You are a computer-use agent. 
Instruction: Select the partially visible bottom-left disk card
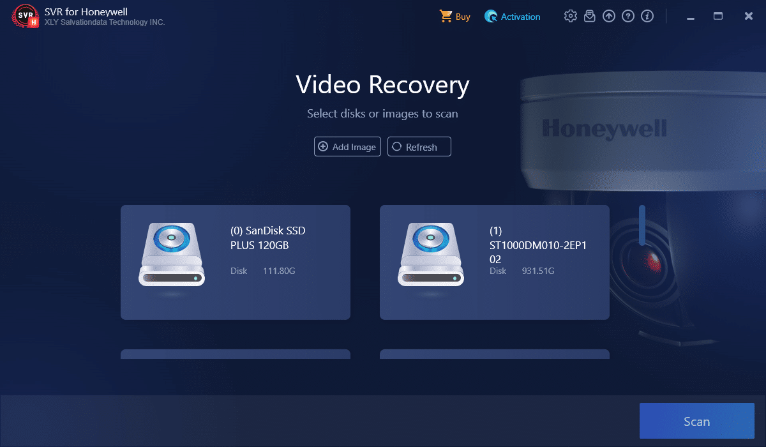point(235,354)
